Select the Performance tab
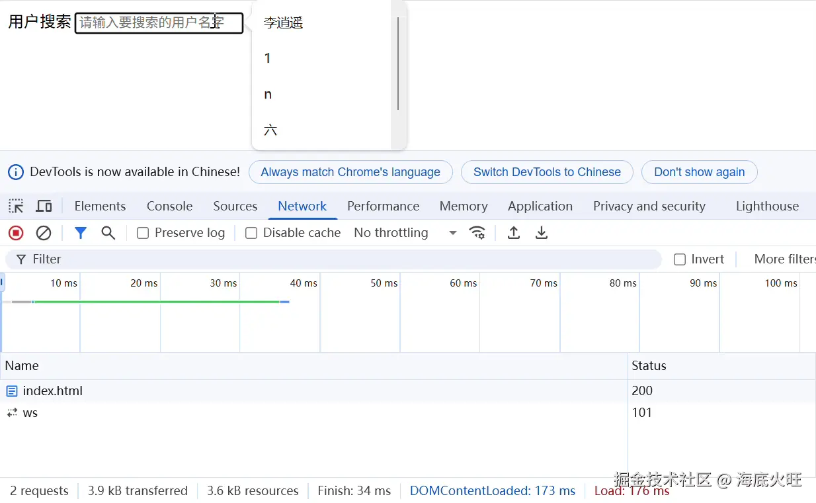 384,206
